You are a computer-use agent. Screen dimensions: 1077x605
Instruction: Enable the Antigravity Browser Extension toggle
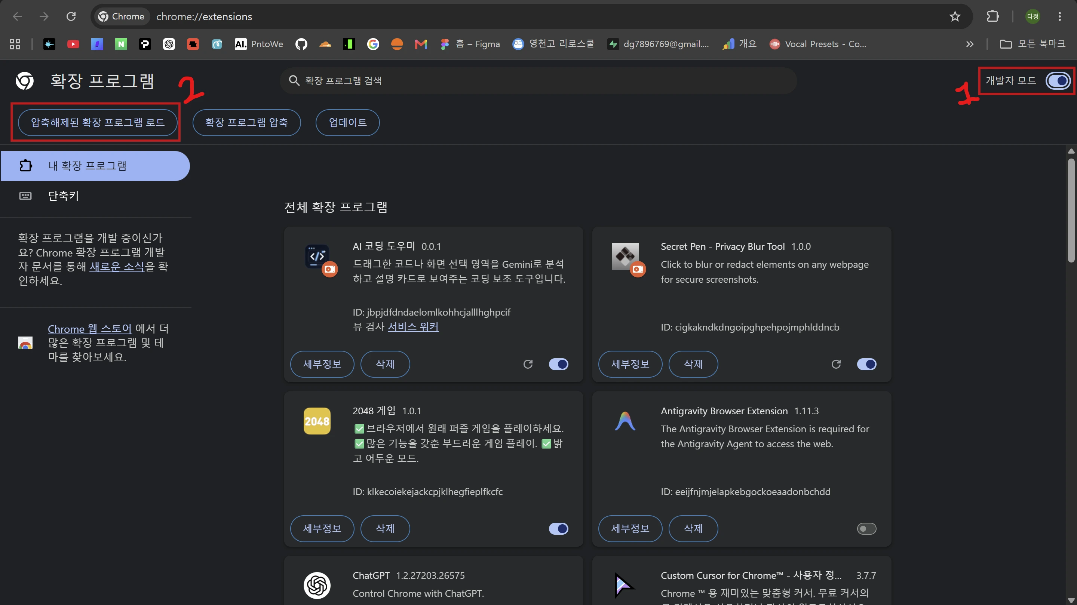867,529
